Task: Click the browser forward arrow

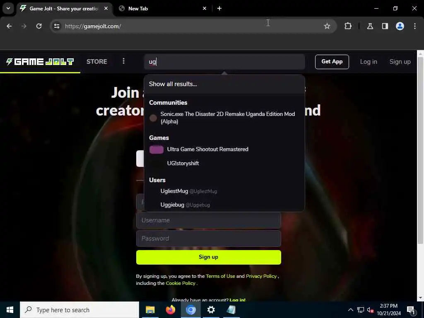Action: pyautogui.click(x=24, y=26)
